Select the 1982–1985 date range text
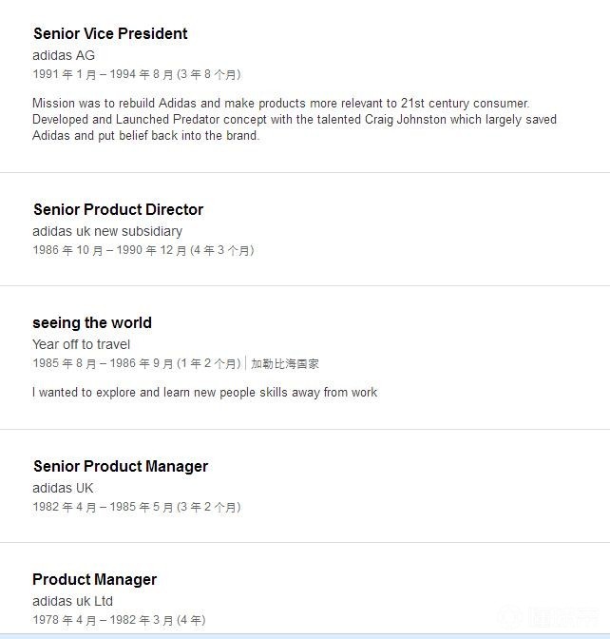Screen dimensions: 610x639 click(x=136, y=507)
